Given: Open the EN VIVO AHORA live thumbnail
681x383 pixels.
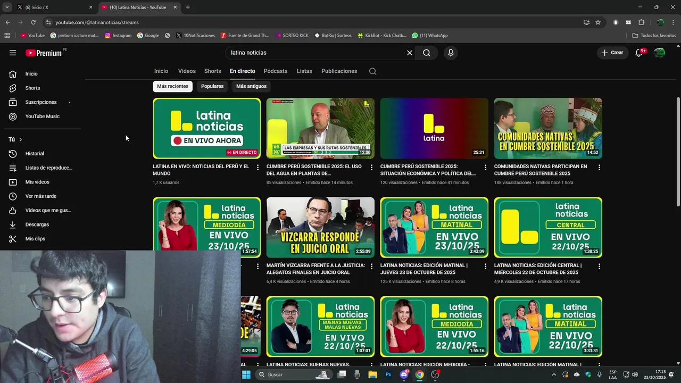Looking at the screenshot, I should [207, 128].
